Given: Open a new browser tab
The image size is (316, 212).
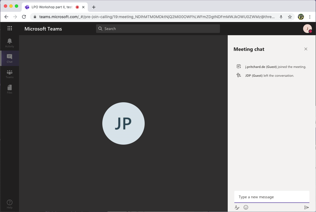Looking at the screenshot, I should click(x=94, y=7).
